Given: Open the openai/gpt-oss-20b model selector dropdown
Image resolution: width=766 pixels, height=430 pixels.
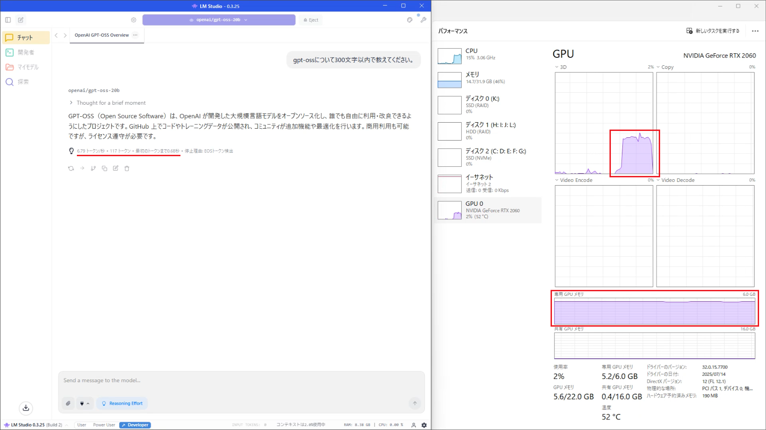Looking at the screenshot, I should point(219,20).
